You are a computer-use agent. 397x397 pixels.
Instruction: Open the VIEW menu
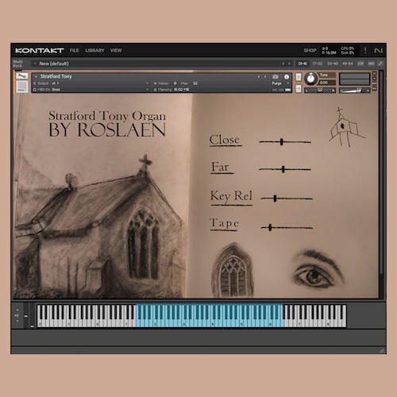click(116, 50)
